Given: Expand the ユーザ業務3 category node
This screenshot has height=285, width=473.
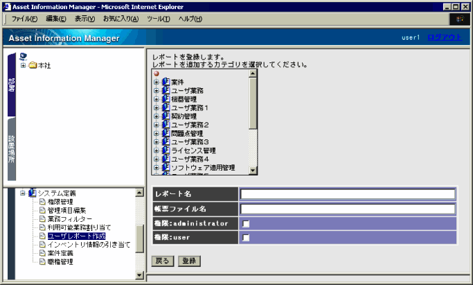Looking at the screenshot, I should click(156, 142).
